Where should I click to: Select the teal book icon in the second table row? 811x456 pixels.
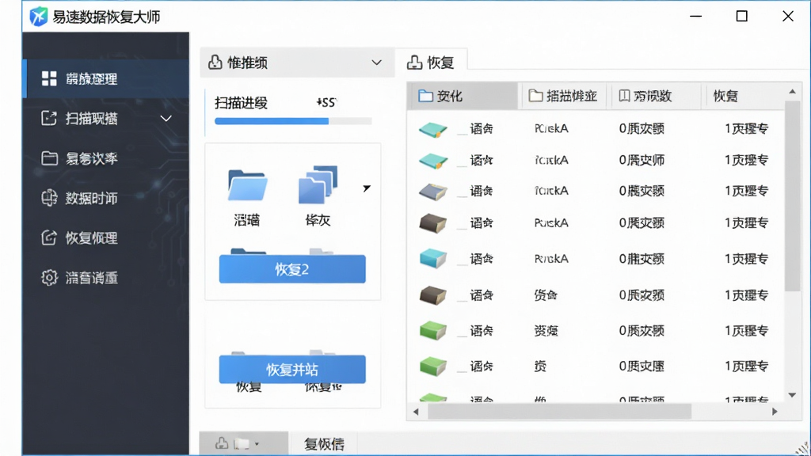point(433,161)
